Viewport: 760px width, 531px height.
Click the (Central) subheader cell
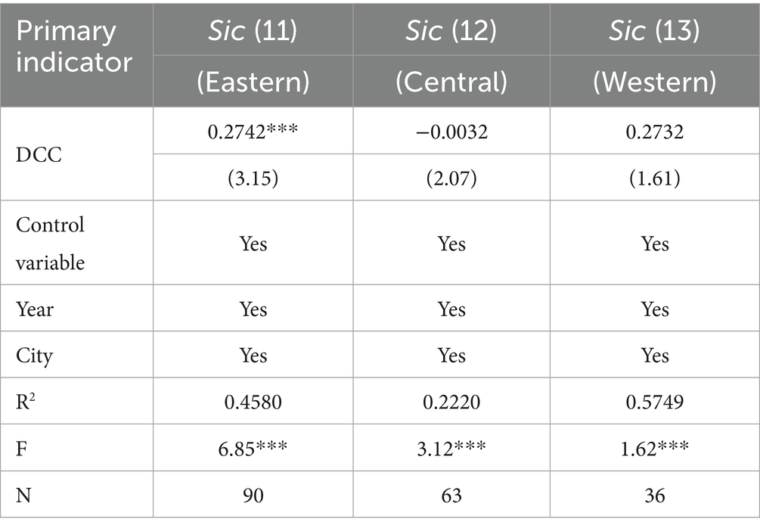451,81
